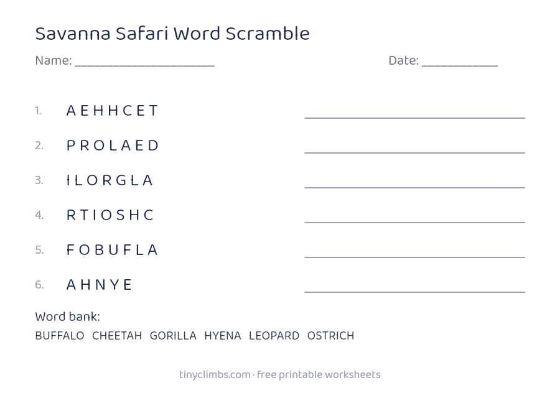Click the Savanna Safari Word Scramble title

pos(172,34)
